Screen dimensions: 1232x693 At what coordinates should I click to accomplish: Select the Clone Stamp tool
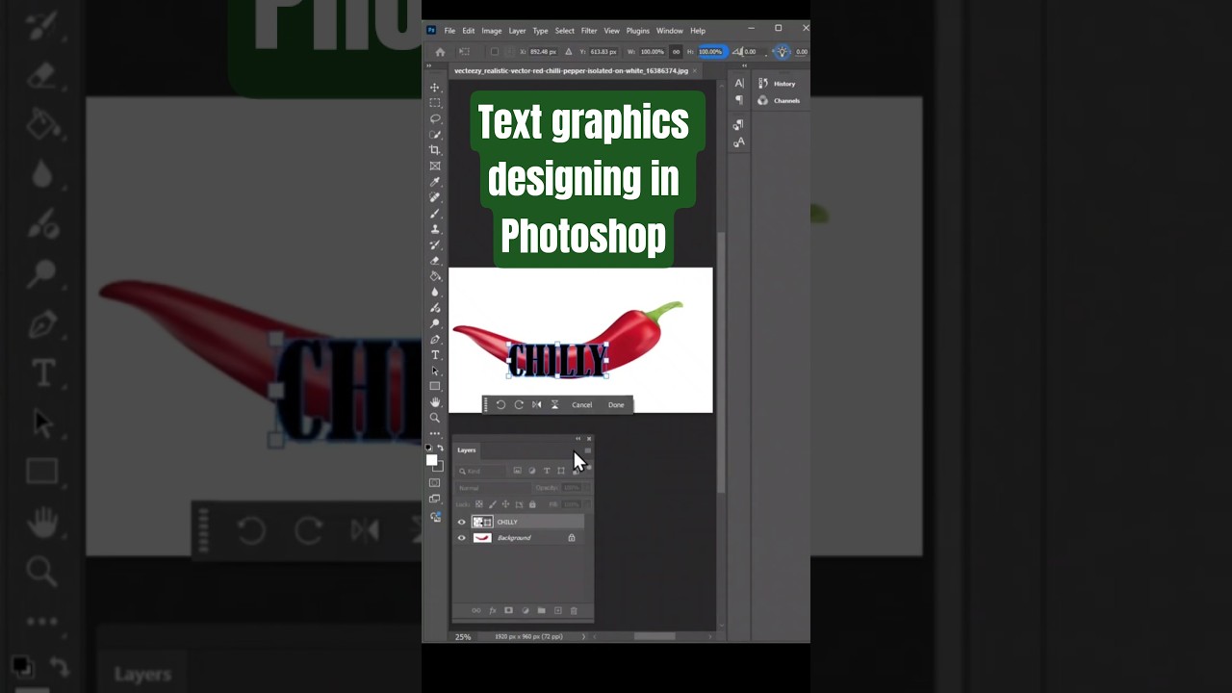(x=435, y=229)
